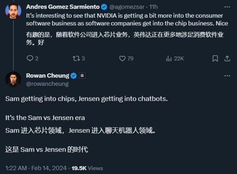
Task: Click the 19.5K Views count
Action: (88, 168)
